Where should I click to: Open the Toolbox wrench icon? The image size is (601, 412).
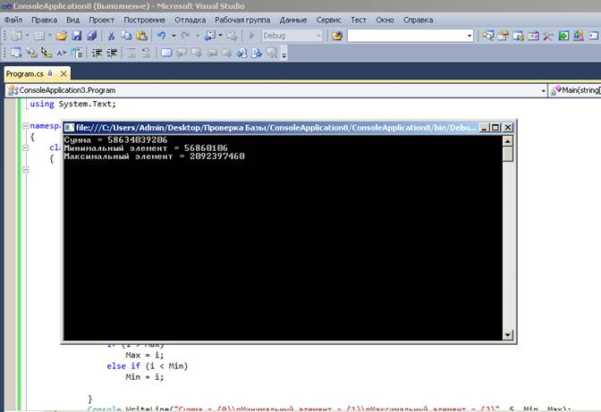point(548,36)
